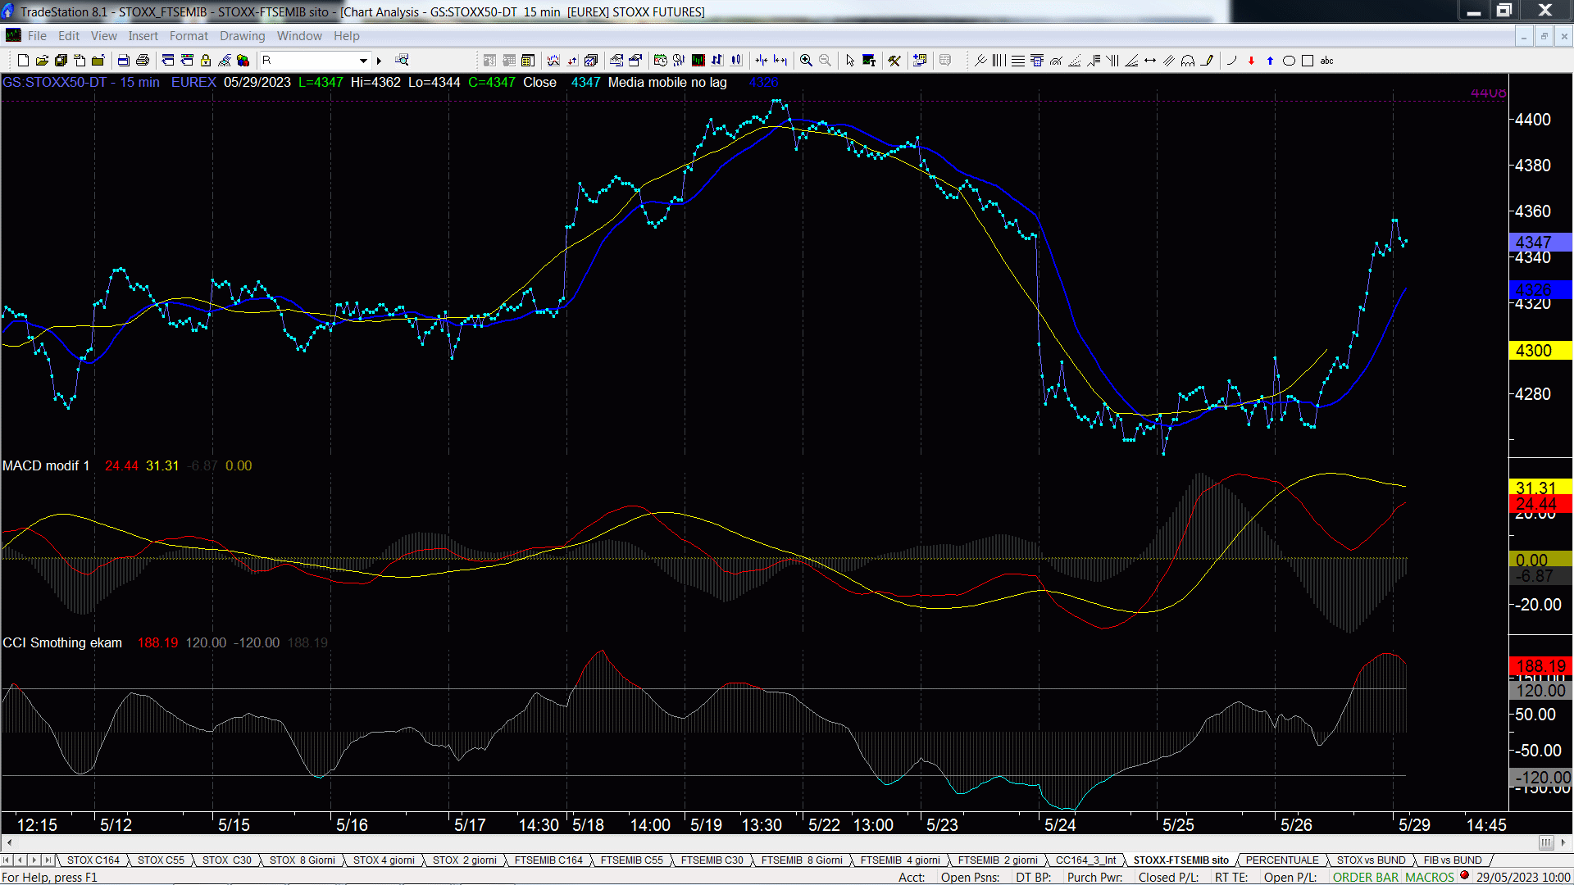Screen dimensions: 1574x885
Task: Select the horizontal line drawing tool
Action: [1018, 61]
